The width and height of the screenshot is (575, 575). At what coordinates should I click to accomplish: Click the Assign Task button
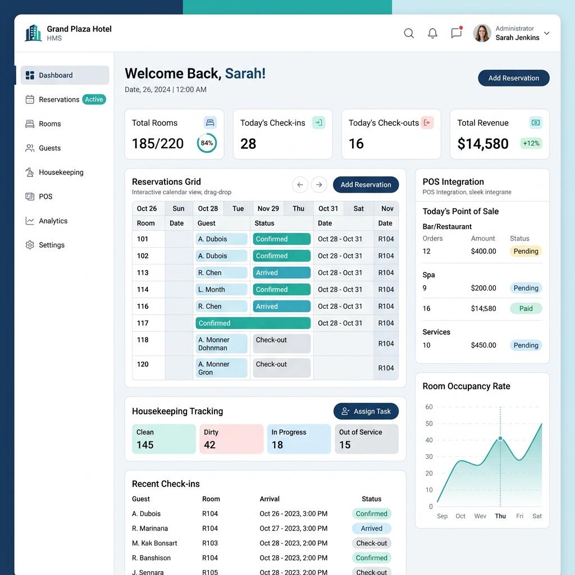coord(366,411)
